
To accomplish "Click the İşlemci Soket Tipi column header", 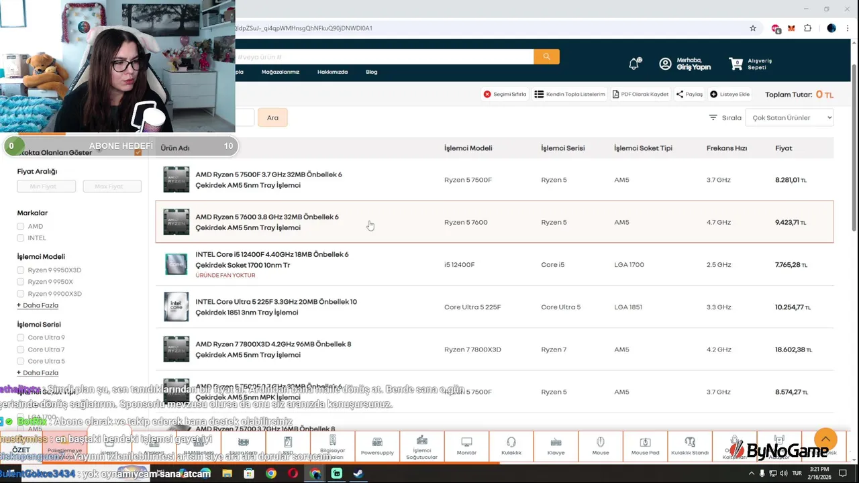I will click(643, 148).
